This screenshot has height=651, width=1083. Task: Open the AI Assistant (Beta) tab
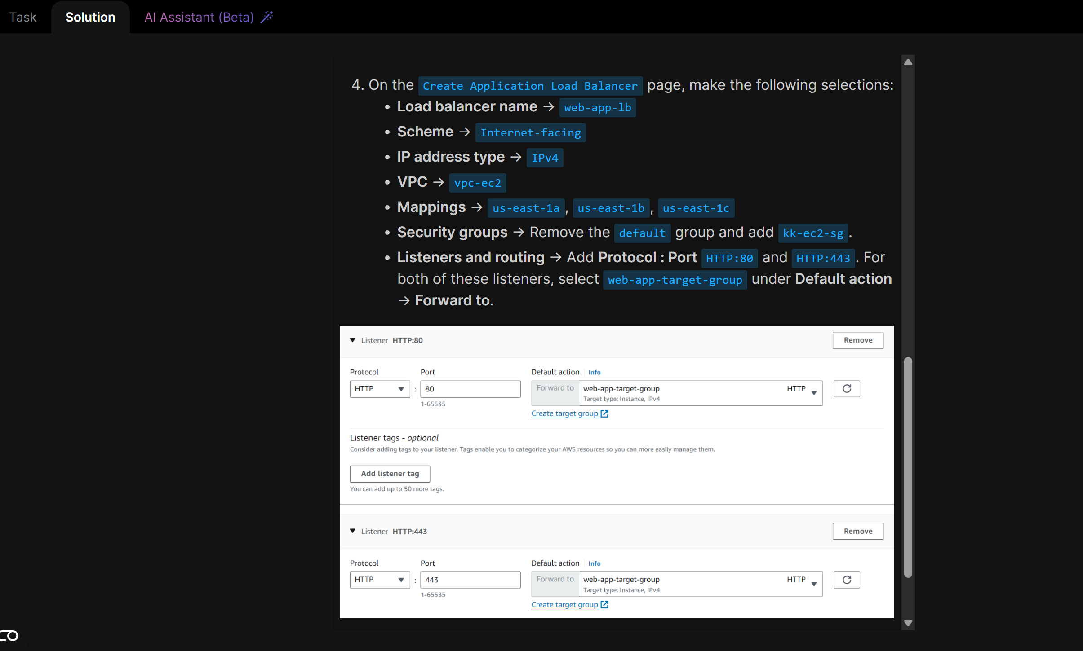[199, 17]
